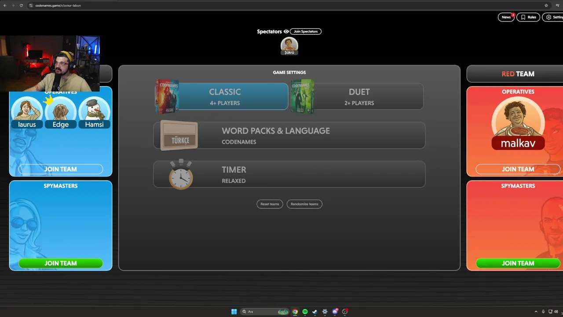Reload the page in the browser
The height and width of the screenshot is (317, 563).
[21, 5]
